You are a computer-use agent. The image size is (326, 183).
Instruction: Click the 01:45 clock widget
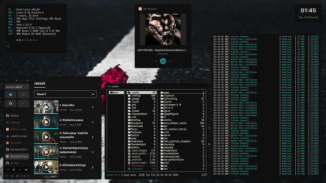pos(308,10)
